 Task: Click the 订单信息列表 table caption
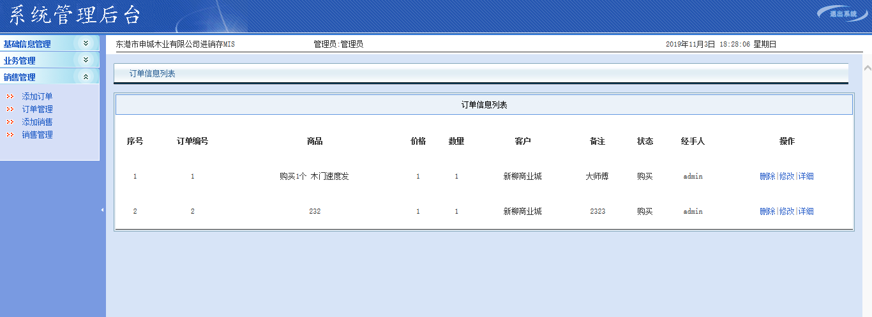click(484, 105)
